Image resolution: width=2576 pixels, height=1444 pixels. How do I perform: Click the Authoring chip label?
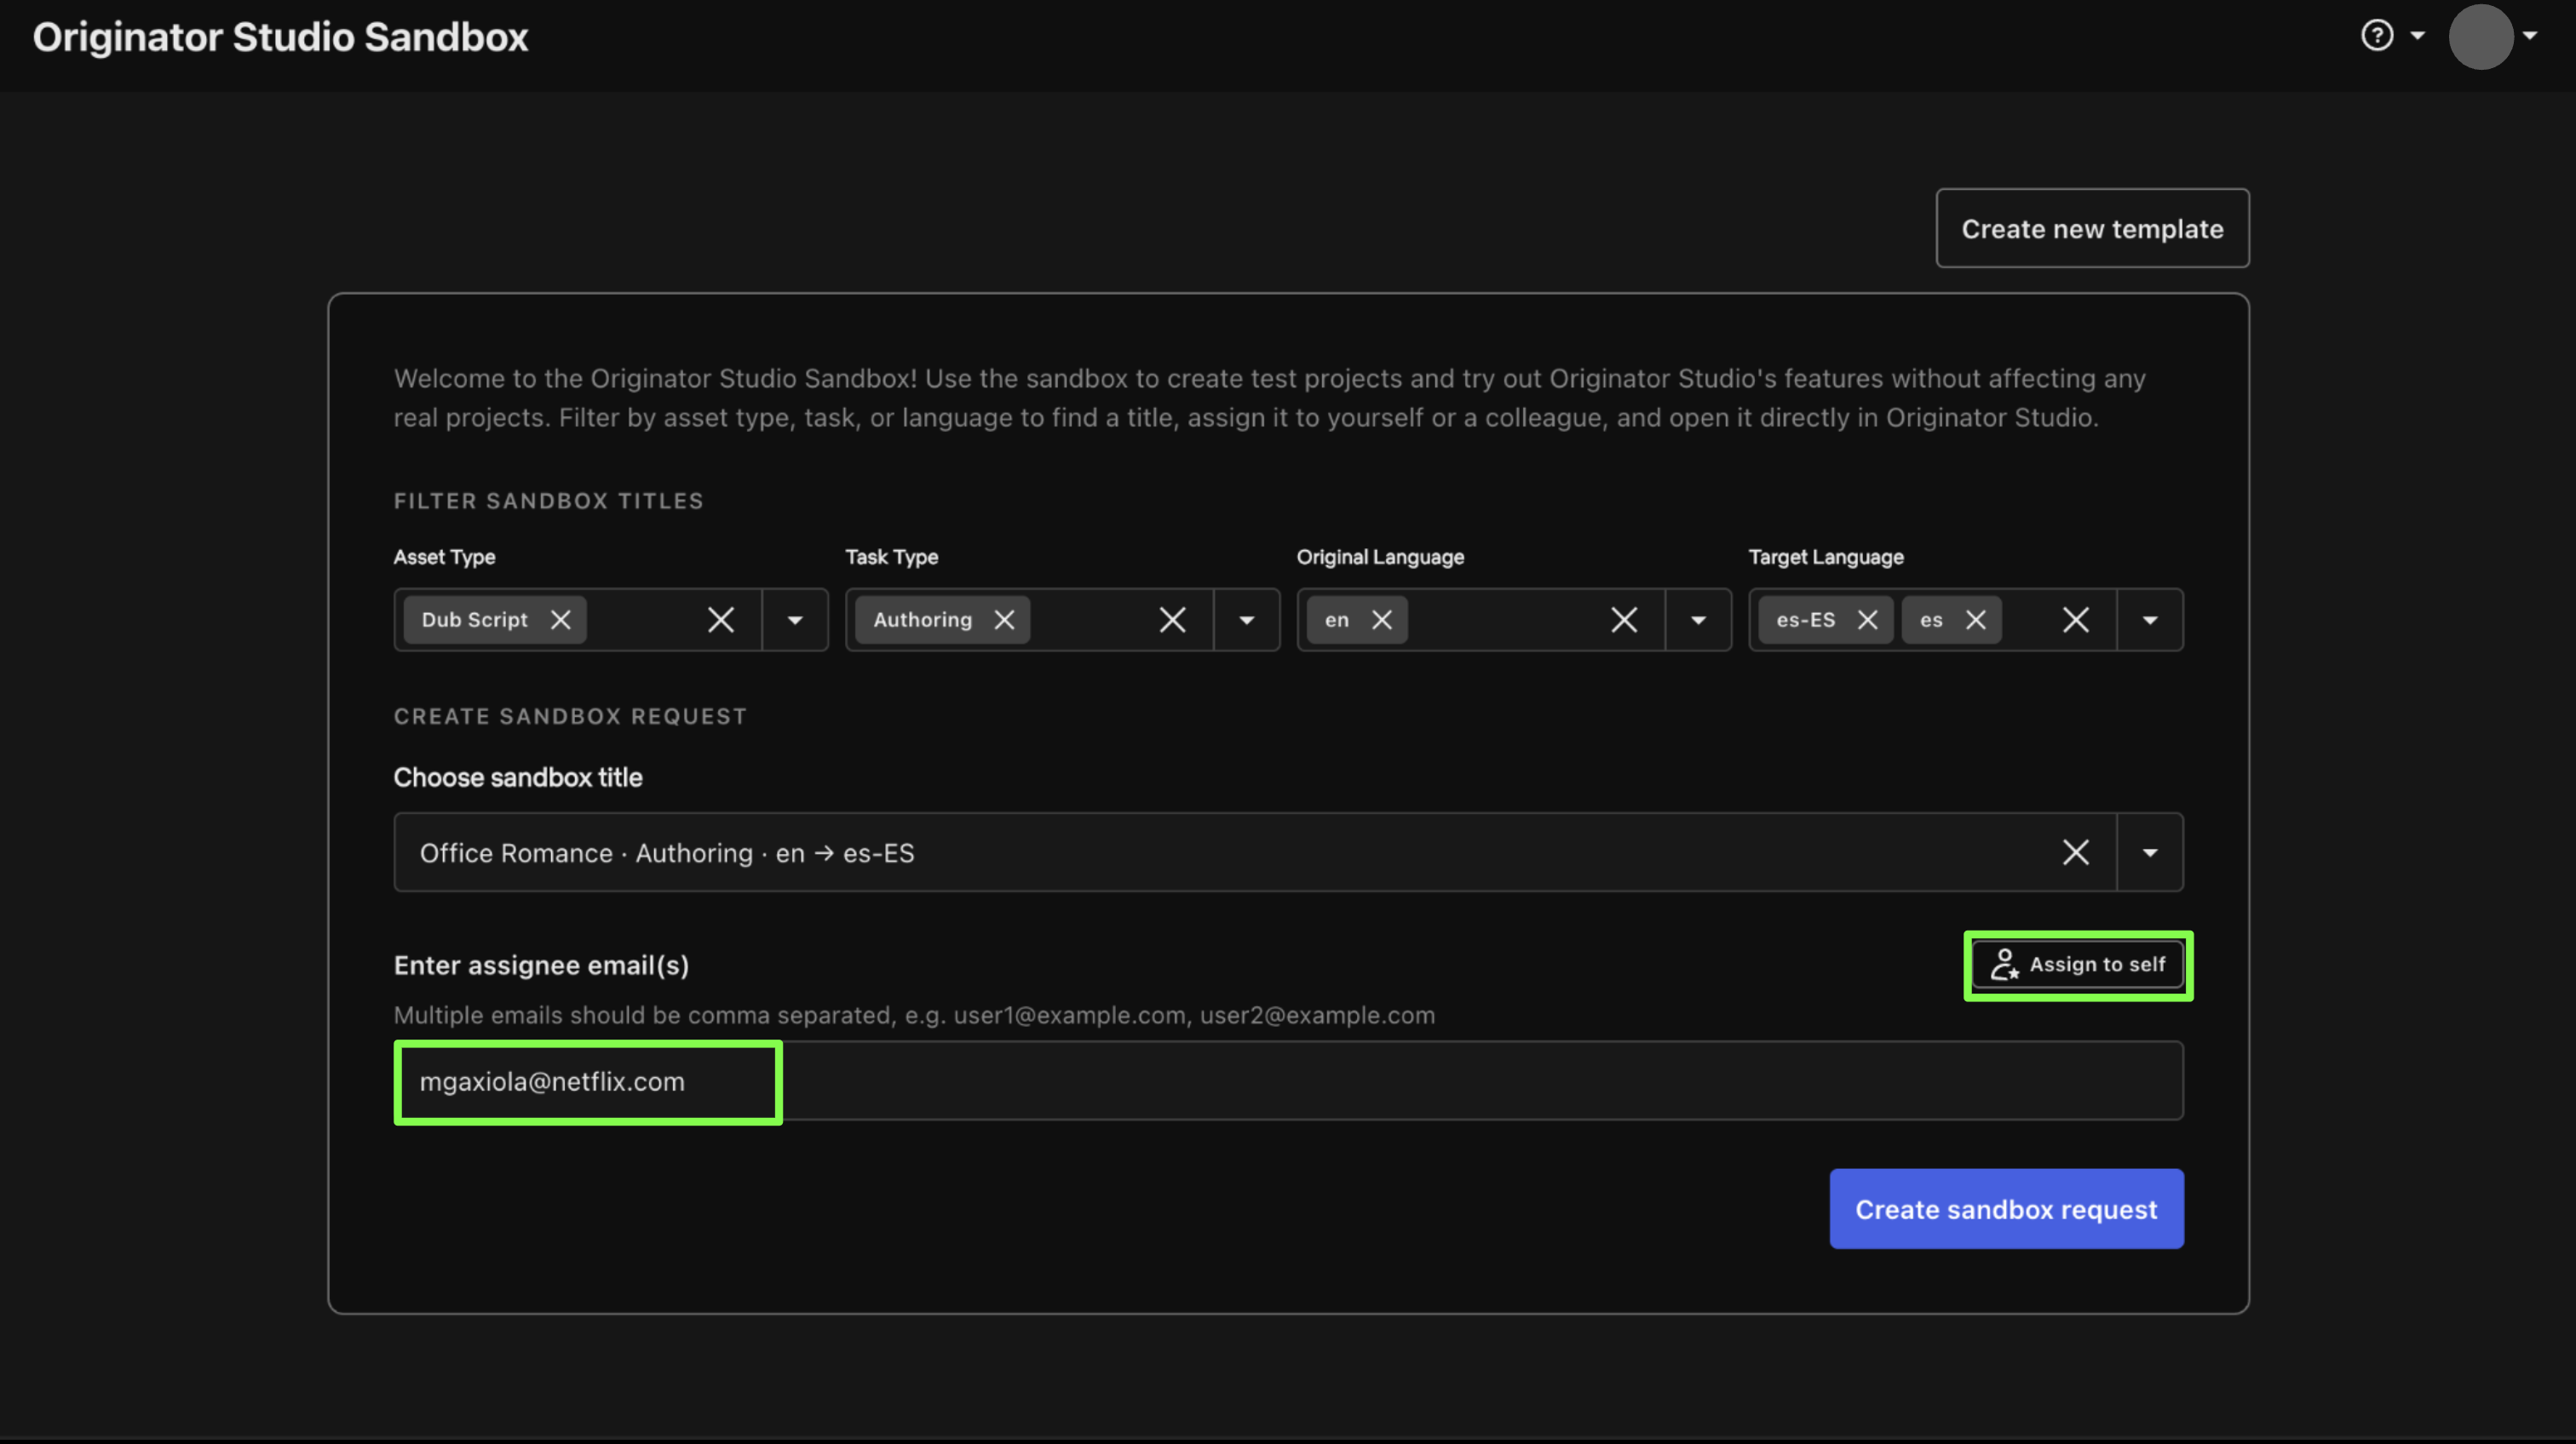(922, 620)
